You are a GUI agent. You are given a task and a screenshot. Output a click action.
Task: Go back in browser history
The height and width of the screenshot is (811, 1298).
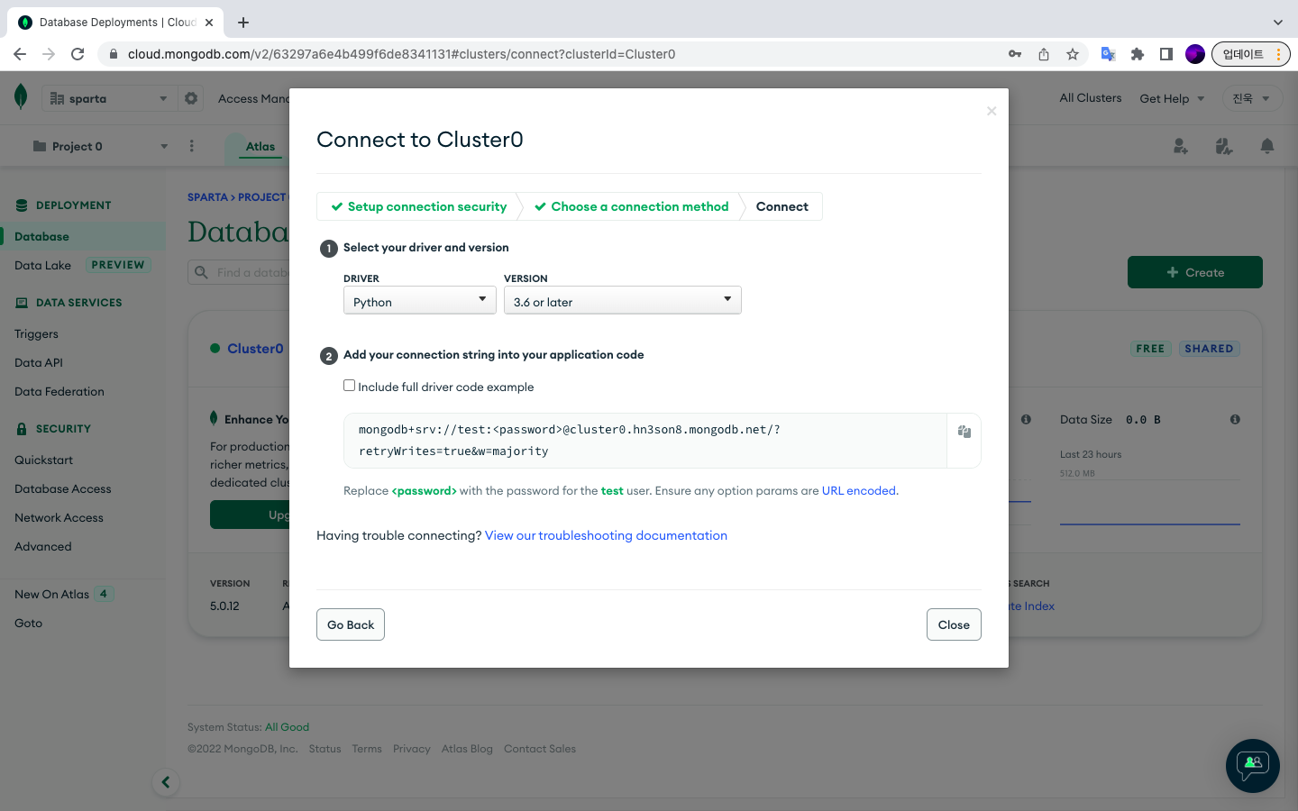(20, 54)
